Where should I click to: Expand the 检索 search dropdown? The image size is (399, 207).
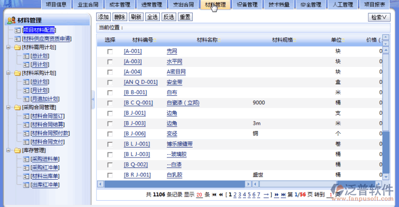click(379, 17)
